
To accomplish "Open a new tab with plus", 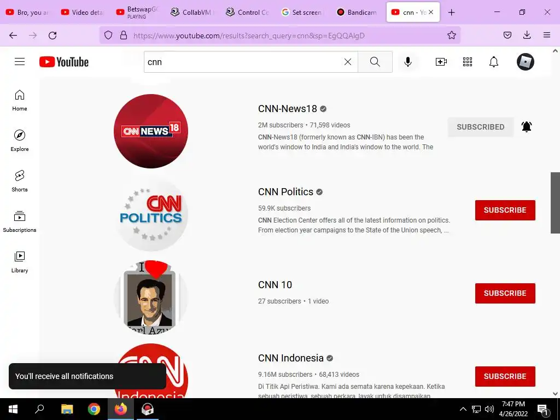I will click(x=451, y=13).
